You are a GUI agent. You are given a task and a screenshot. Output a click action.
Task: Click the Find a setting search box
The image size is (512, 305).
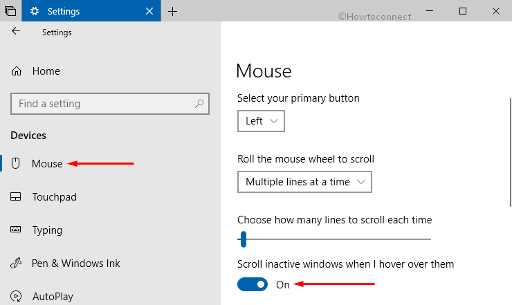tap(110, 104)
